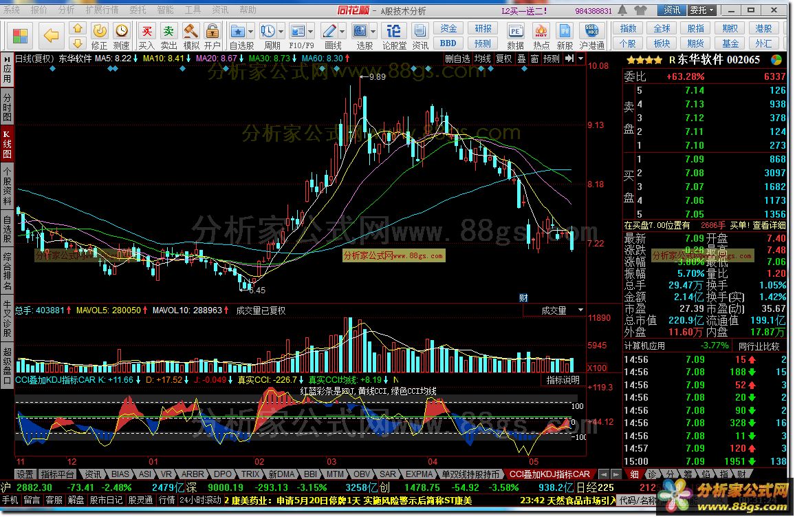Open the 报价 menu
This screenshot has height=517, width=795.
click(x=39, y=10)
